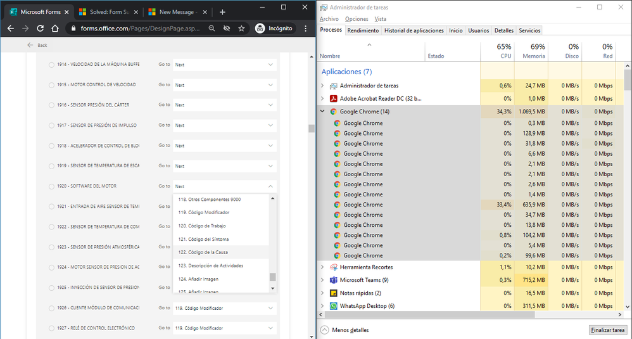This screenshot has width=632, height=339.
Task: Click the Finalizar tarea button
Action: click(x=607, y=329)
